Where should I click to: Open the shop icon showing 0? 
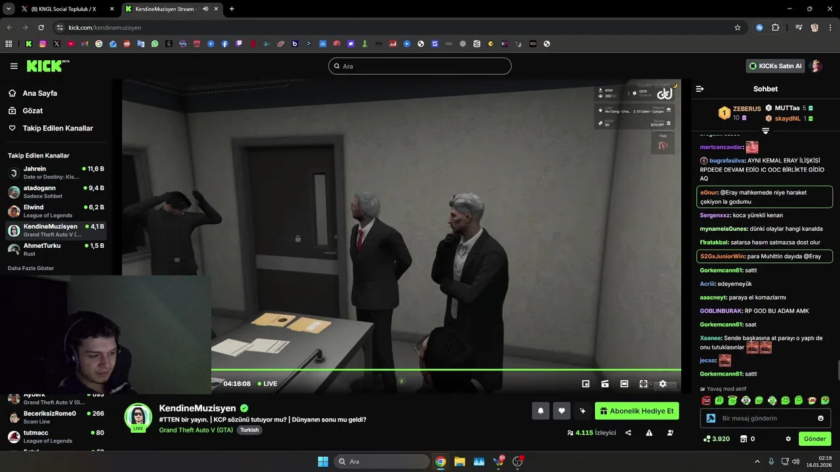click(747, 439)
